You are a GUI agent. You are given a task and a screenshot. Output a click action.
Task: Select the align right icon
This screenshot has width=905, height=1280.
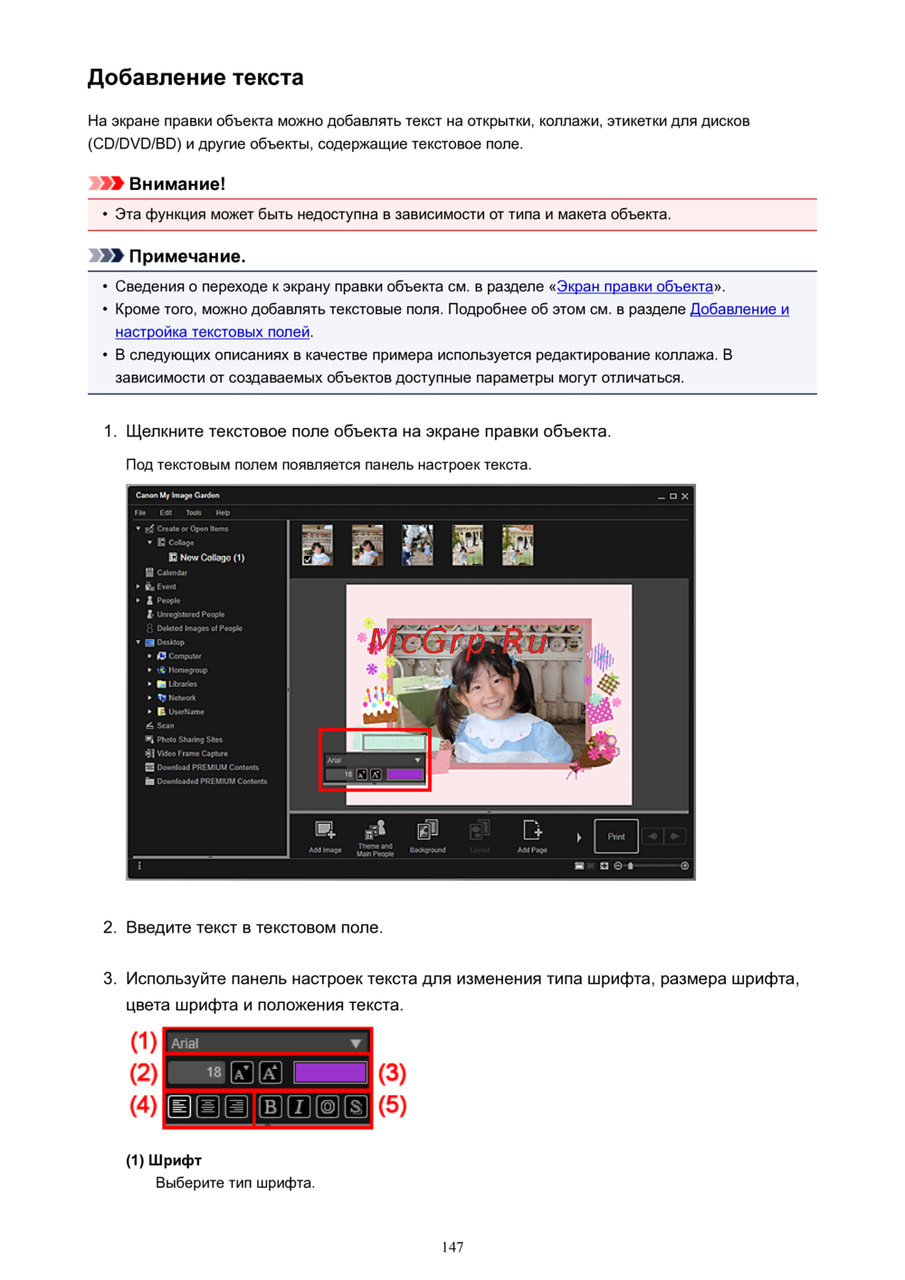coord(236,1106)
